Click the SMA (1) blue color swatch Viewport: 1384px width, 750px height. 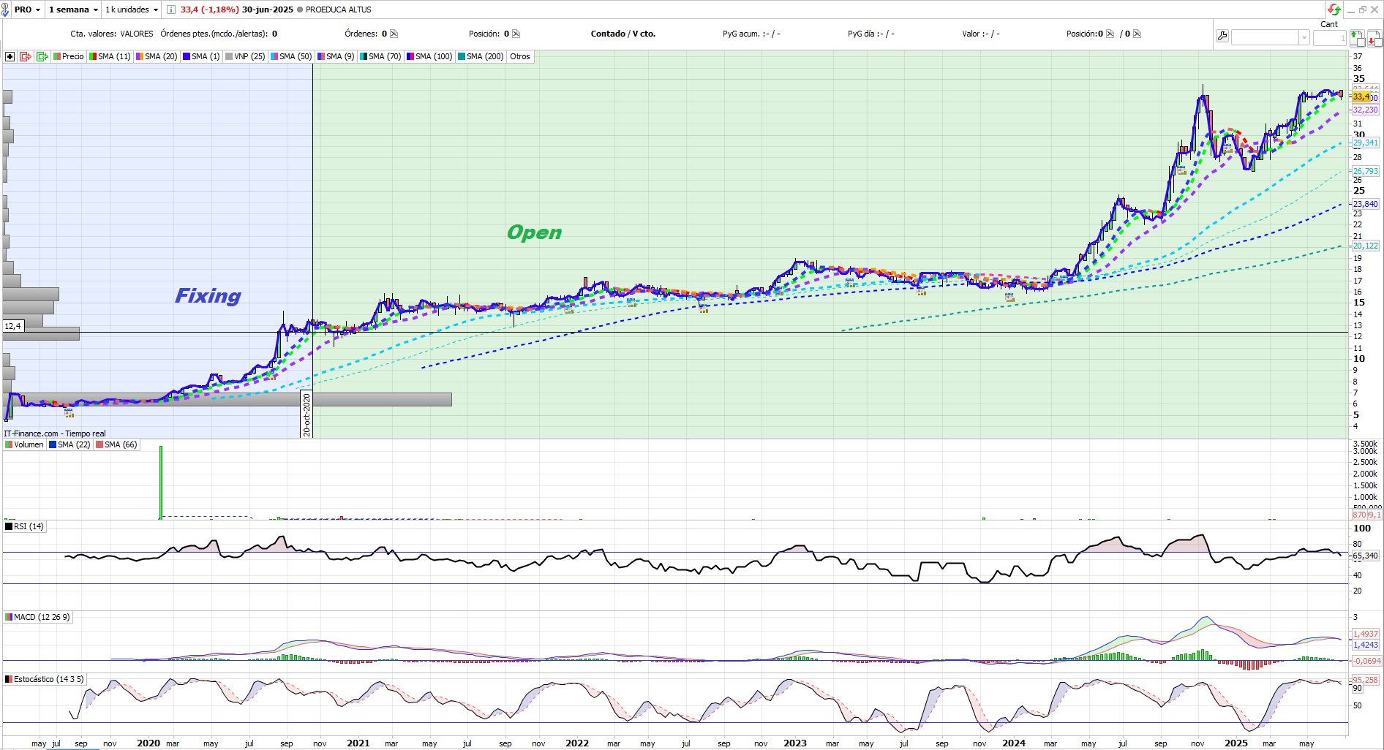[187, 56]
